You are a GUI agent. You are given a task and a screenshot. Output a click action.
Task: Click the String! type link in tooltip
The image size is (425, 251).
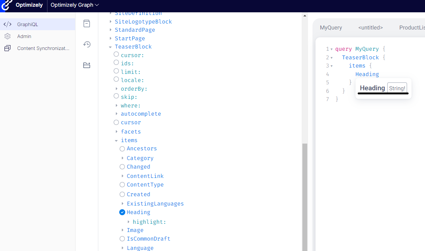tap(397, 88)
